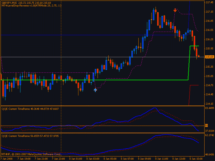Click the upper QQE label showing 40.3648
The width and height of the screenshot is (215, 161).
point(30,109)
